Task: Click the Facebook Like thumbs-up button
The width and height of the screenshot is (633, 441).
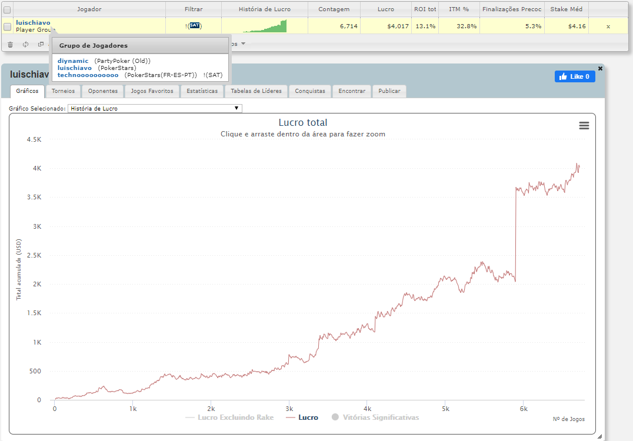Action: [575, 76]
